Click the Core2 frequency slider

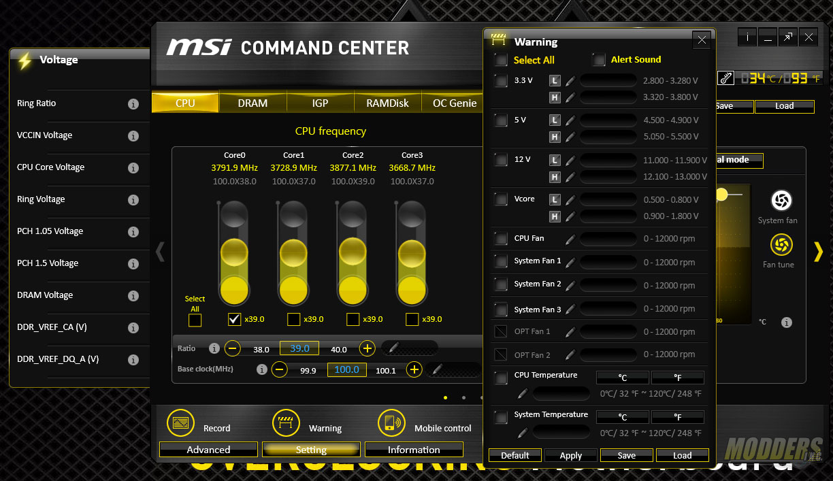(x=353, y=253)
